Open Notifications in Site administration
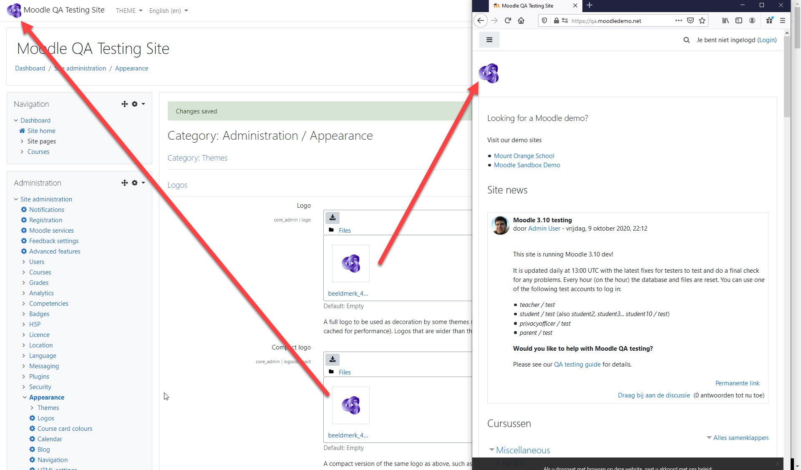The image size is (801, 470). 47,209
